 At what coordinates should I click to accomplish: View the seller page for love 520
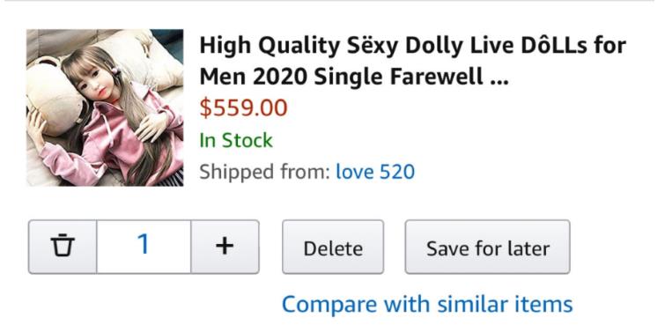tap(375, 172)
